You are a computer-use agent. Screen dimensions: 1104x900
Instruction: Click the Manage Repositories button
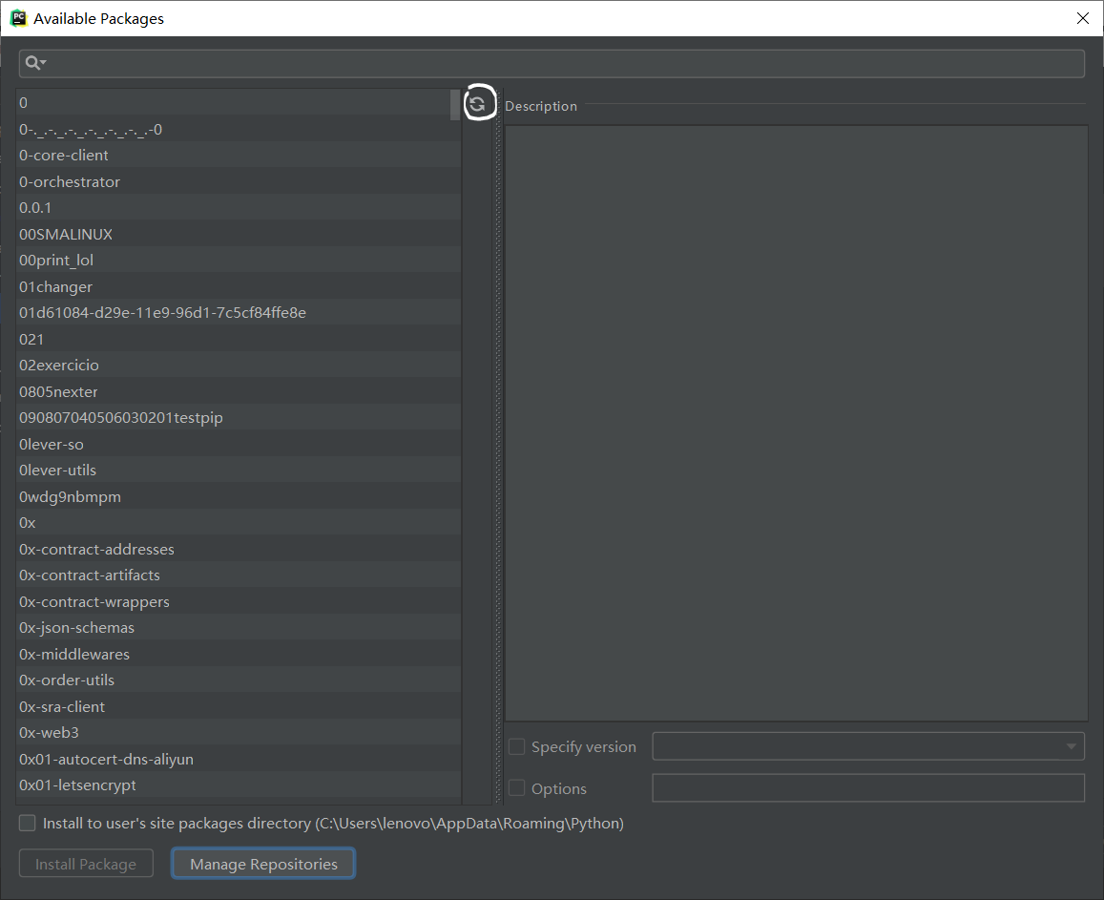coord(263,864)
